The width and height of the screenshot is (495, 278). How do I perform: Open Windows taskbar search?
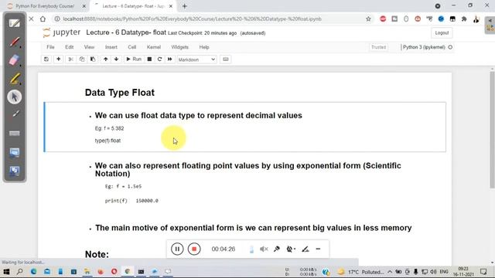19,271
